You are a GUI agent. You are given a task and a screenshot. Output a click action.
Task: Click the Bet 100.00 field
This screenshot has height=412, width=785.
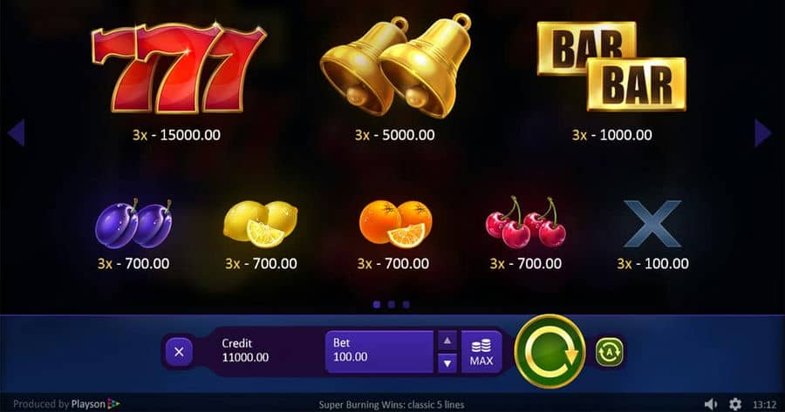[x=379, y=352]
